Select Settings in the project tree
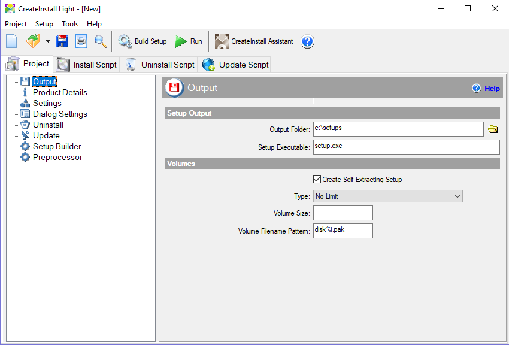The image size is (509, 345). tap(47, 103)
